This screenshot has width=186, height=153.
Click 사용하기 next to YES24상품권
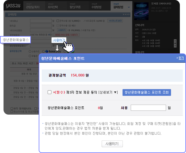(x=62, y=30)
